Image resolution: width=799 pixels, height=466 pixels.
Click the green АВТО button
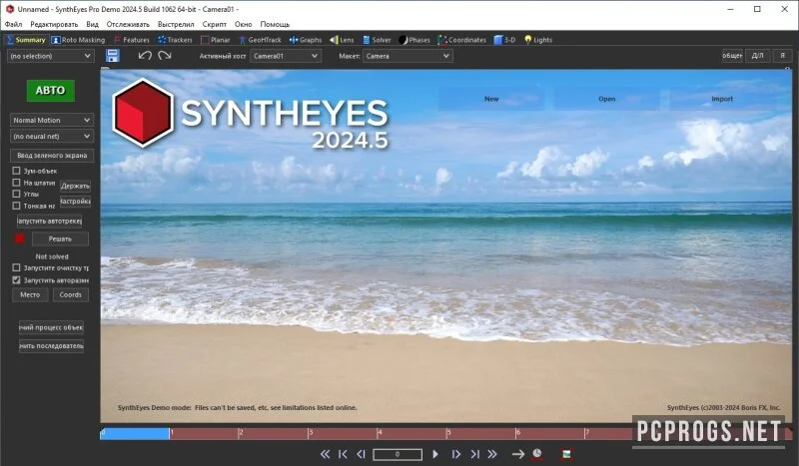51,91
